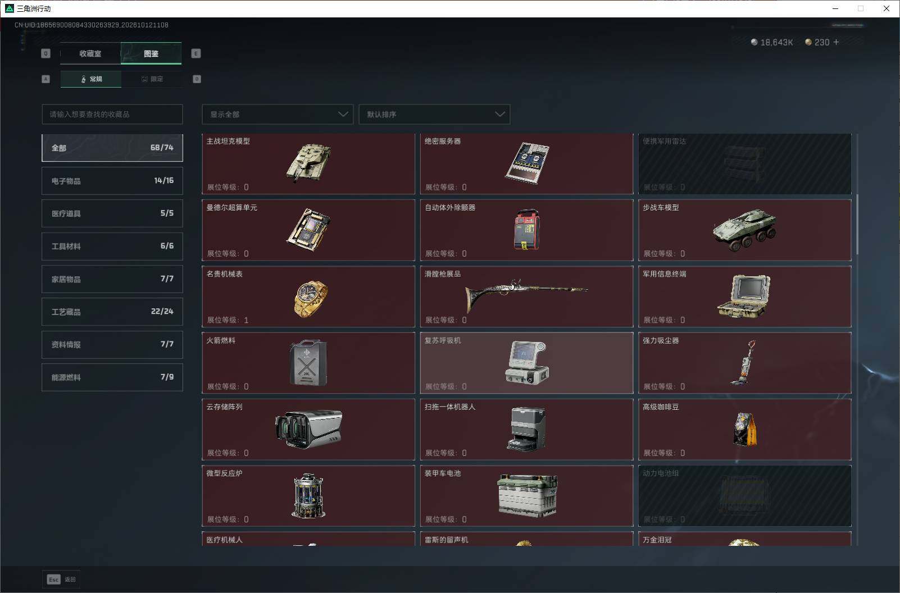Image resolution: width=900 pixels, height=593 pixels.
Task: Click the 装甲车电池 battery icon
Action: tap(527, 495)
